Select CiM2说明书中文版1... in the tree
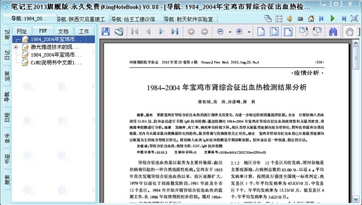Image resolution: width=362 pixels, height=205 pixels. pos(54,63)
